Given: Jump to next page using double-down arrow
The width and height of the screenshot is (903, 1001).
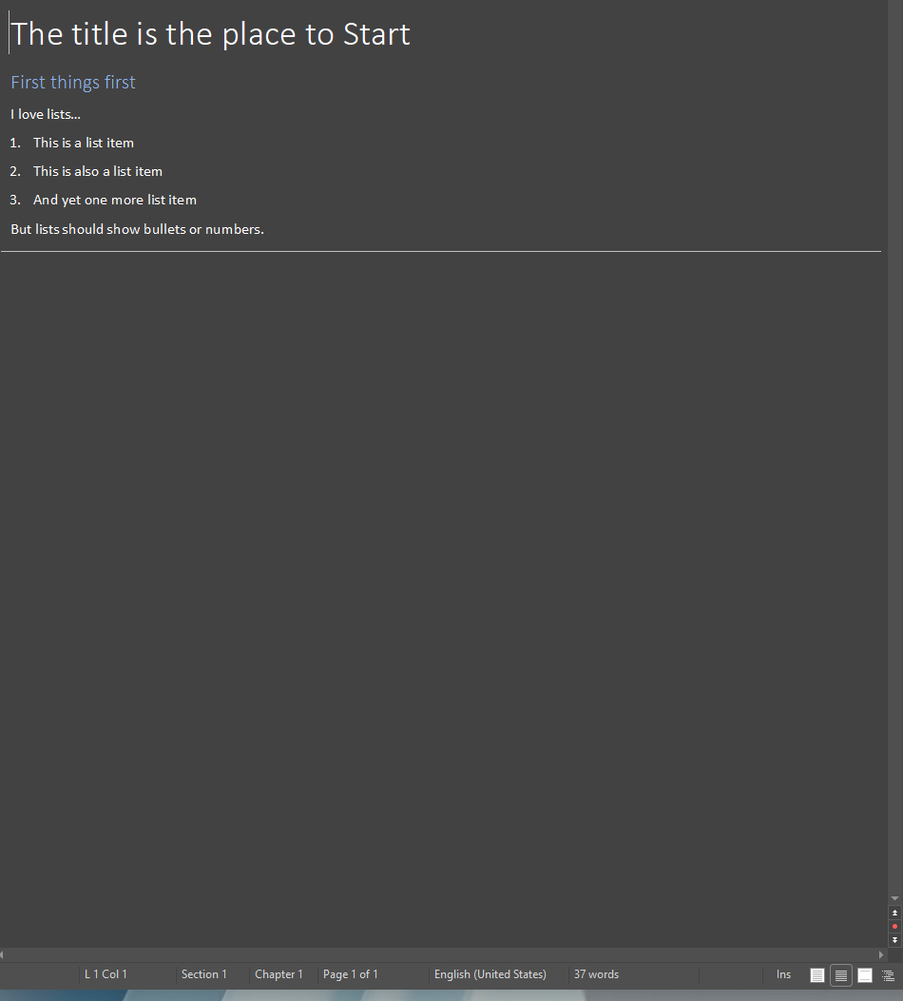Looking at the screenshot, I should click(x=894, y=939).
